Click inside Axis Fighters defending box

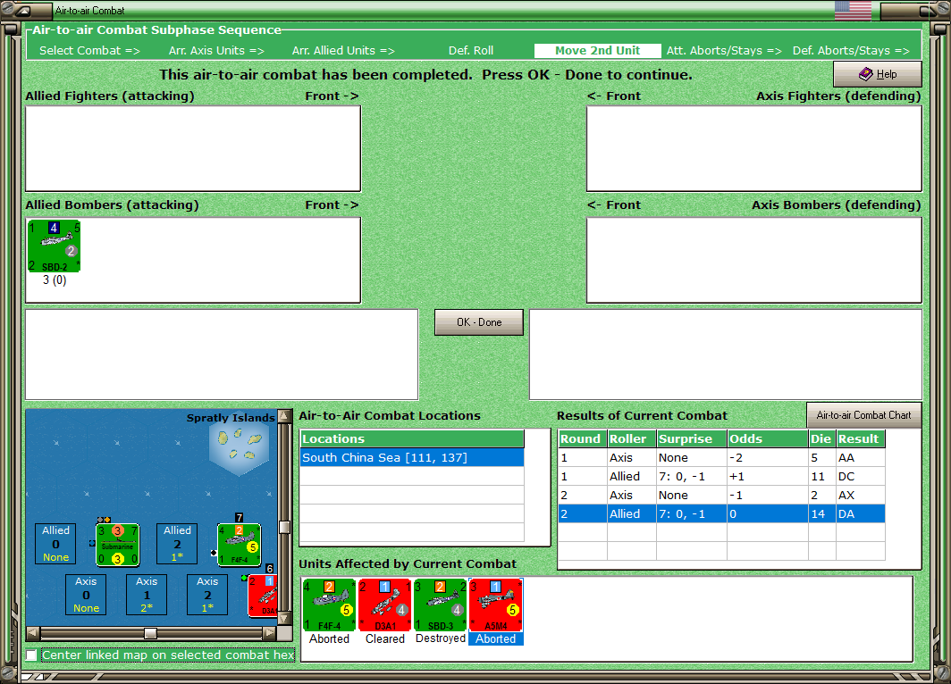point(753,148)
